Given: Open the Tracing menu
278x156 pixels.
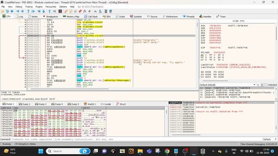Looking at the screenshot, I should point(29,6).
